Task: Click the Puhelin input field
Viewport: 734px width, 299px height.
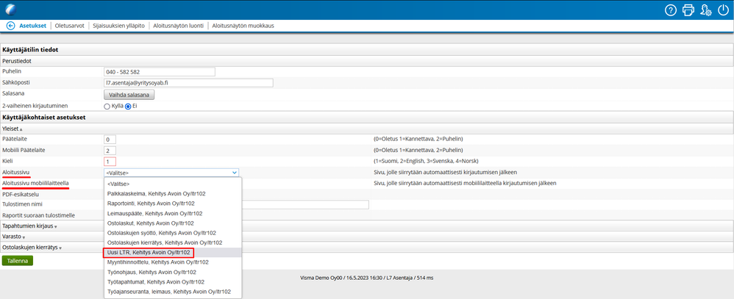Action: coord(159,72)
